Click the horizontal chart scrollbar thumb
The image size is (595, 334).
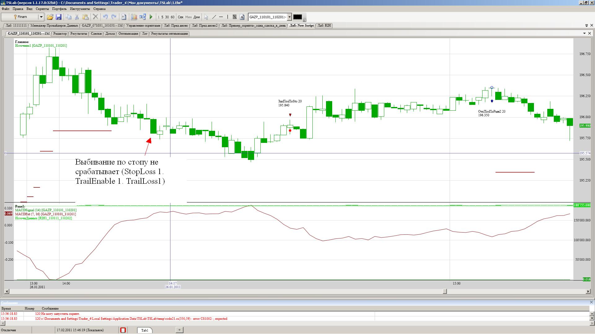pos(445,291)
